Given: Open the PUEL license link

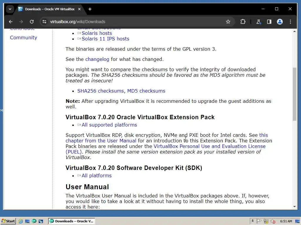Looking at the screenshot, I should [x=210, y=146].
